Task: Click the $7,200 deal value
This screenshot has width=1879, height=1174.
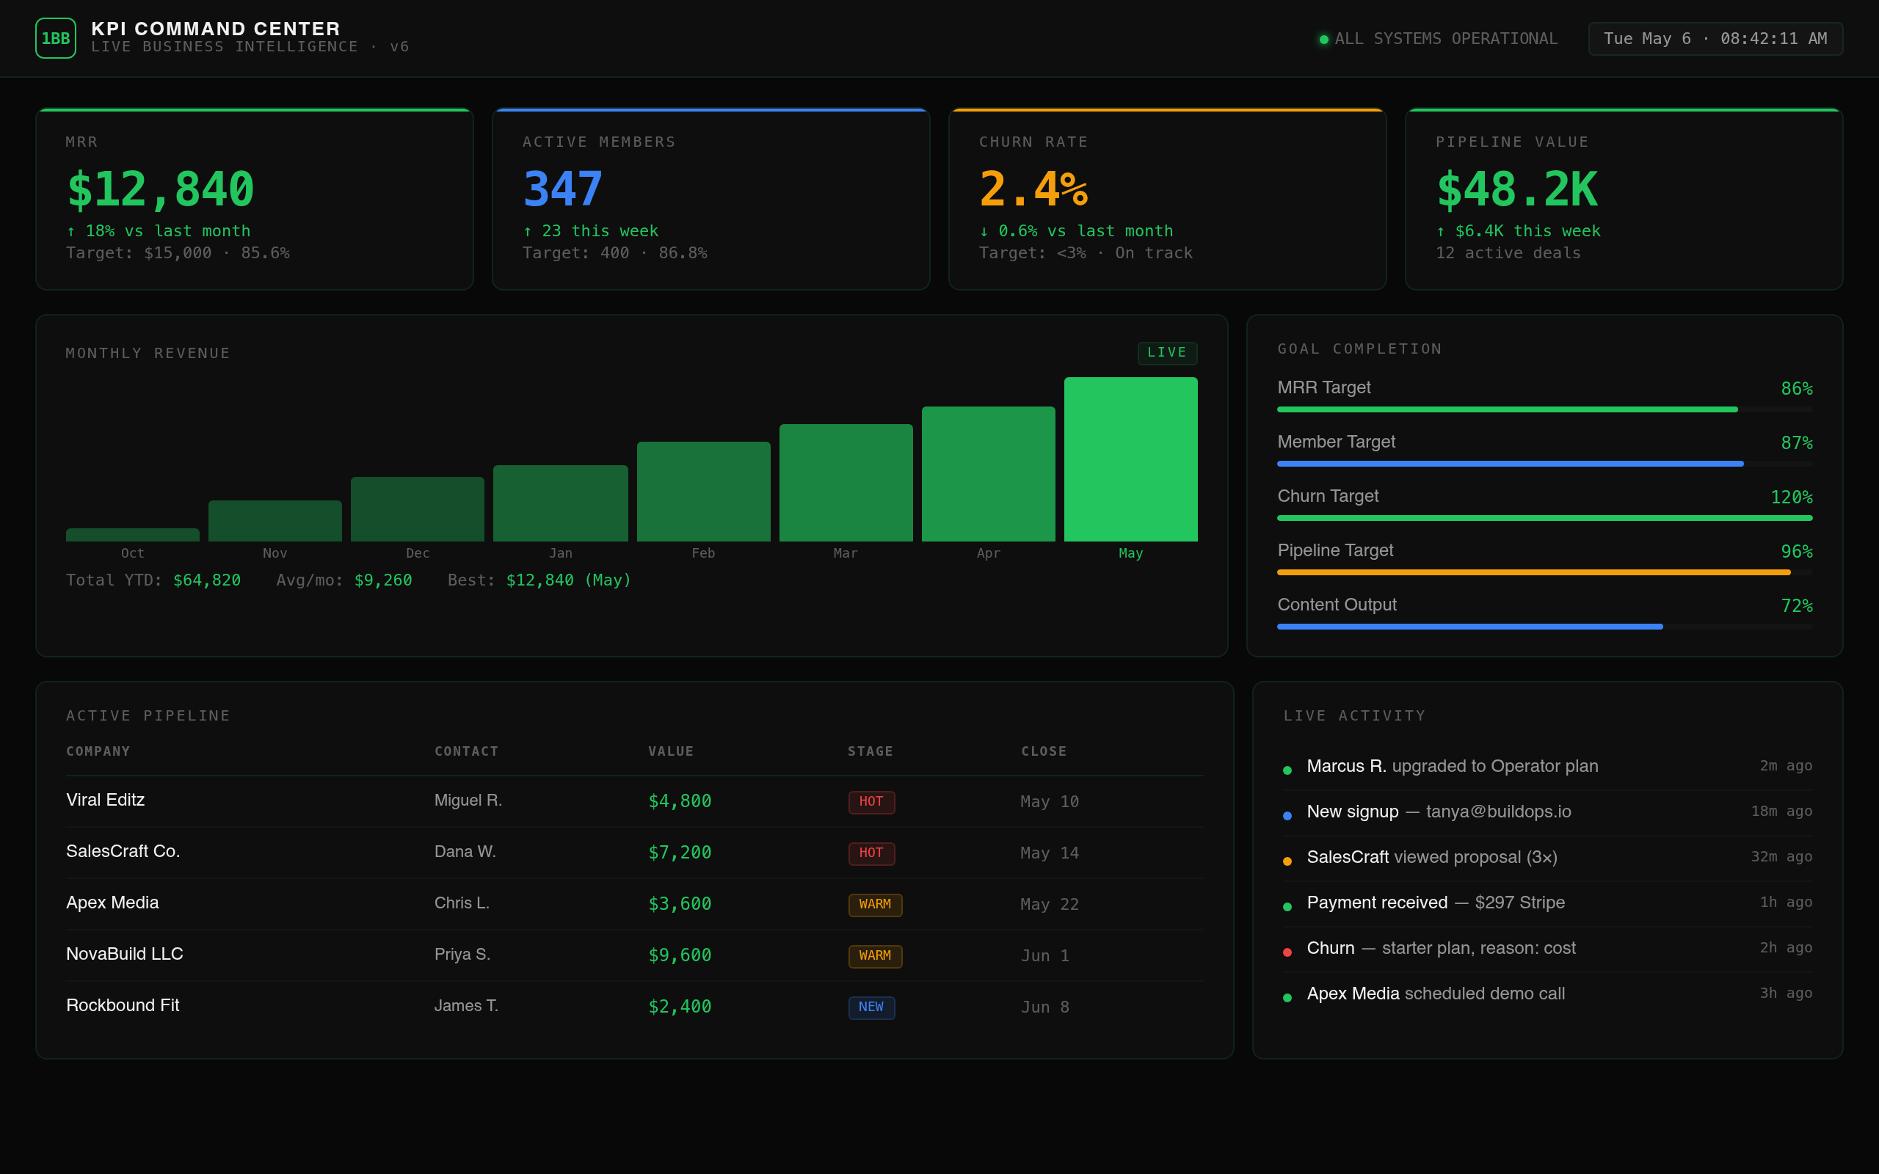Action: pos(680,853)
